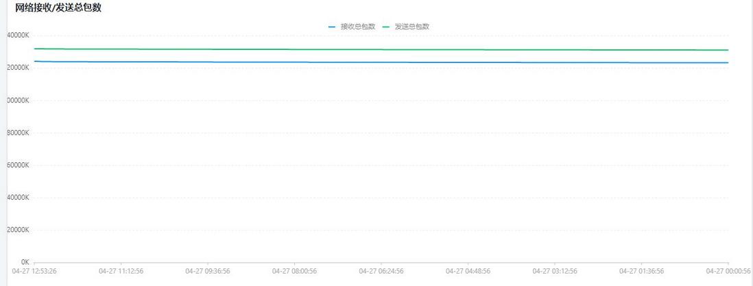Click the 60000K y-axis label
Image resolution: width=753 pixels, height=286 pixels.
pos(19,166)
